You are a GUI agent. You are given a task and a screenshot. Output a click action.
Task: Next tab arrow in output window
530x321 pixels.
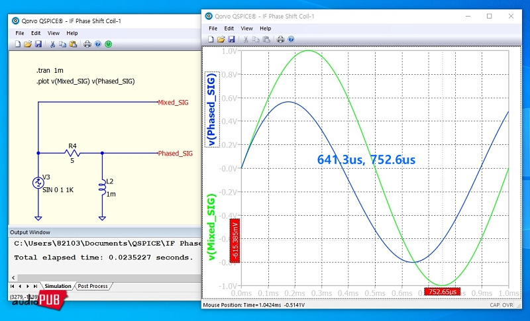28,286
